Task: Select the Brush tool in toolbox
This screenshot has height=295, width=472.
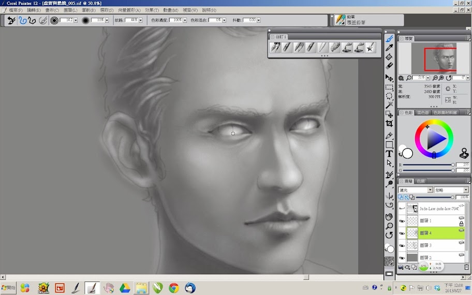Action: pyautogui.click(x=389, y=38)
